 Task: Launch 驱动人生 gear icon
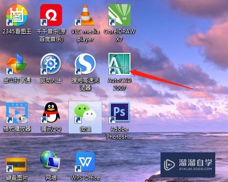51,64
